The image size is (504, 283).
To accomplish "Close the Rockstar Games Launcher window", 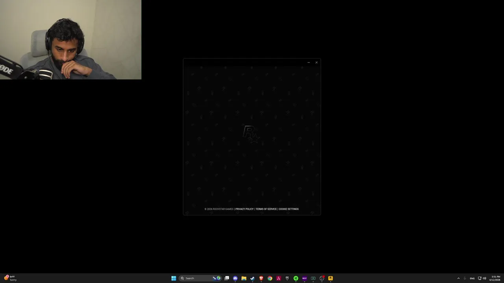I will coord(316,62).
